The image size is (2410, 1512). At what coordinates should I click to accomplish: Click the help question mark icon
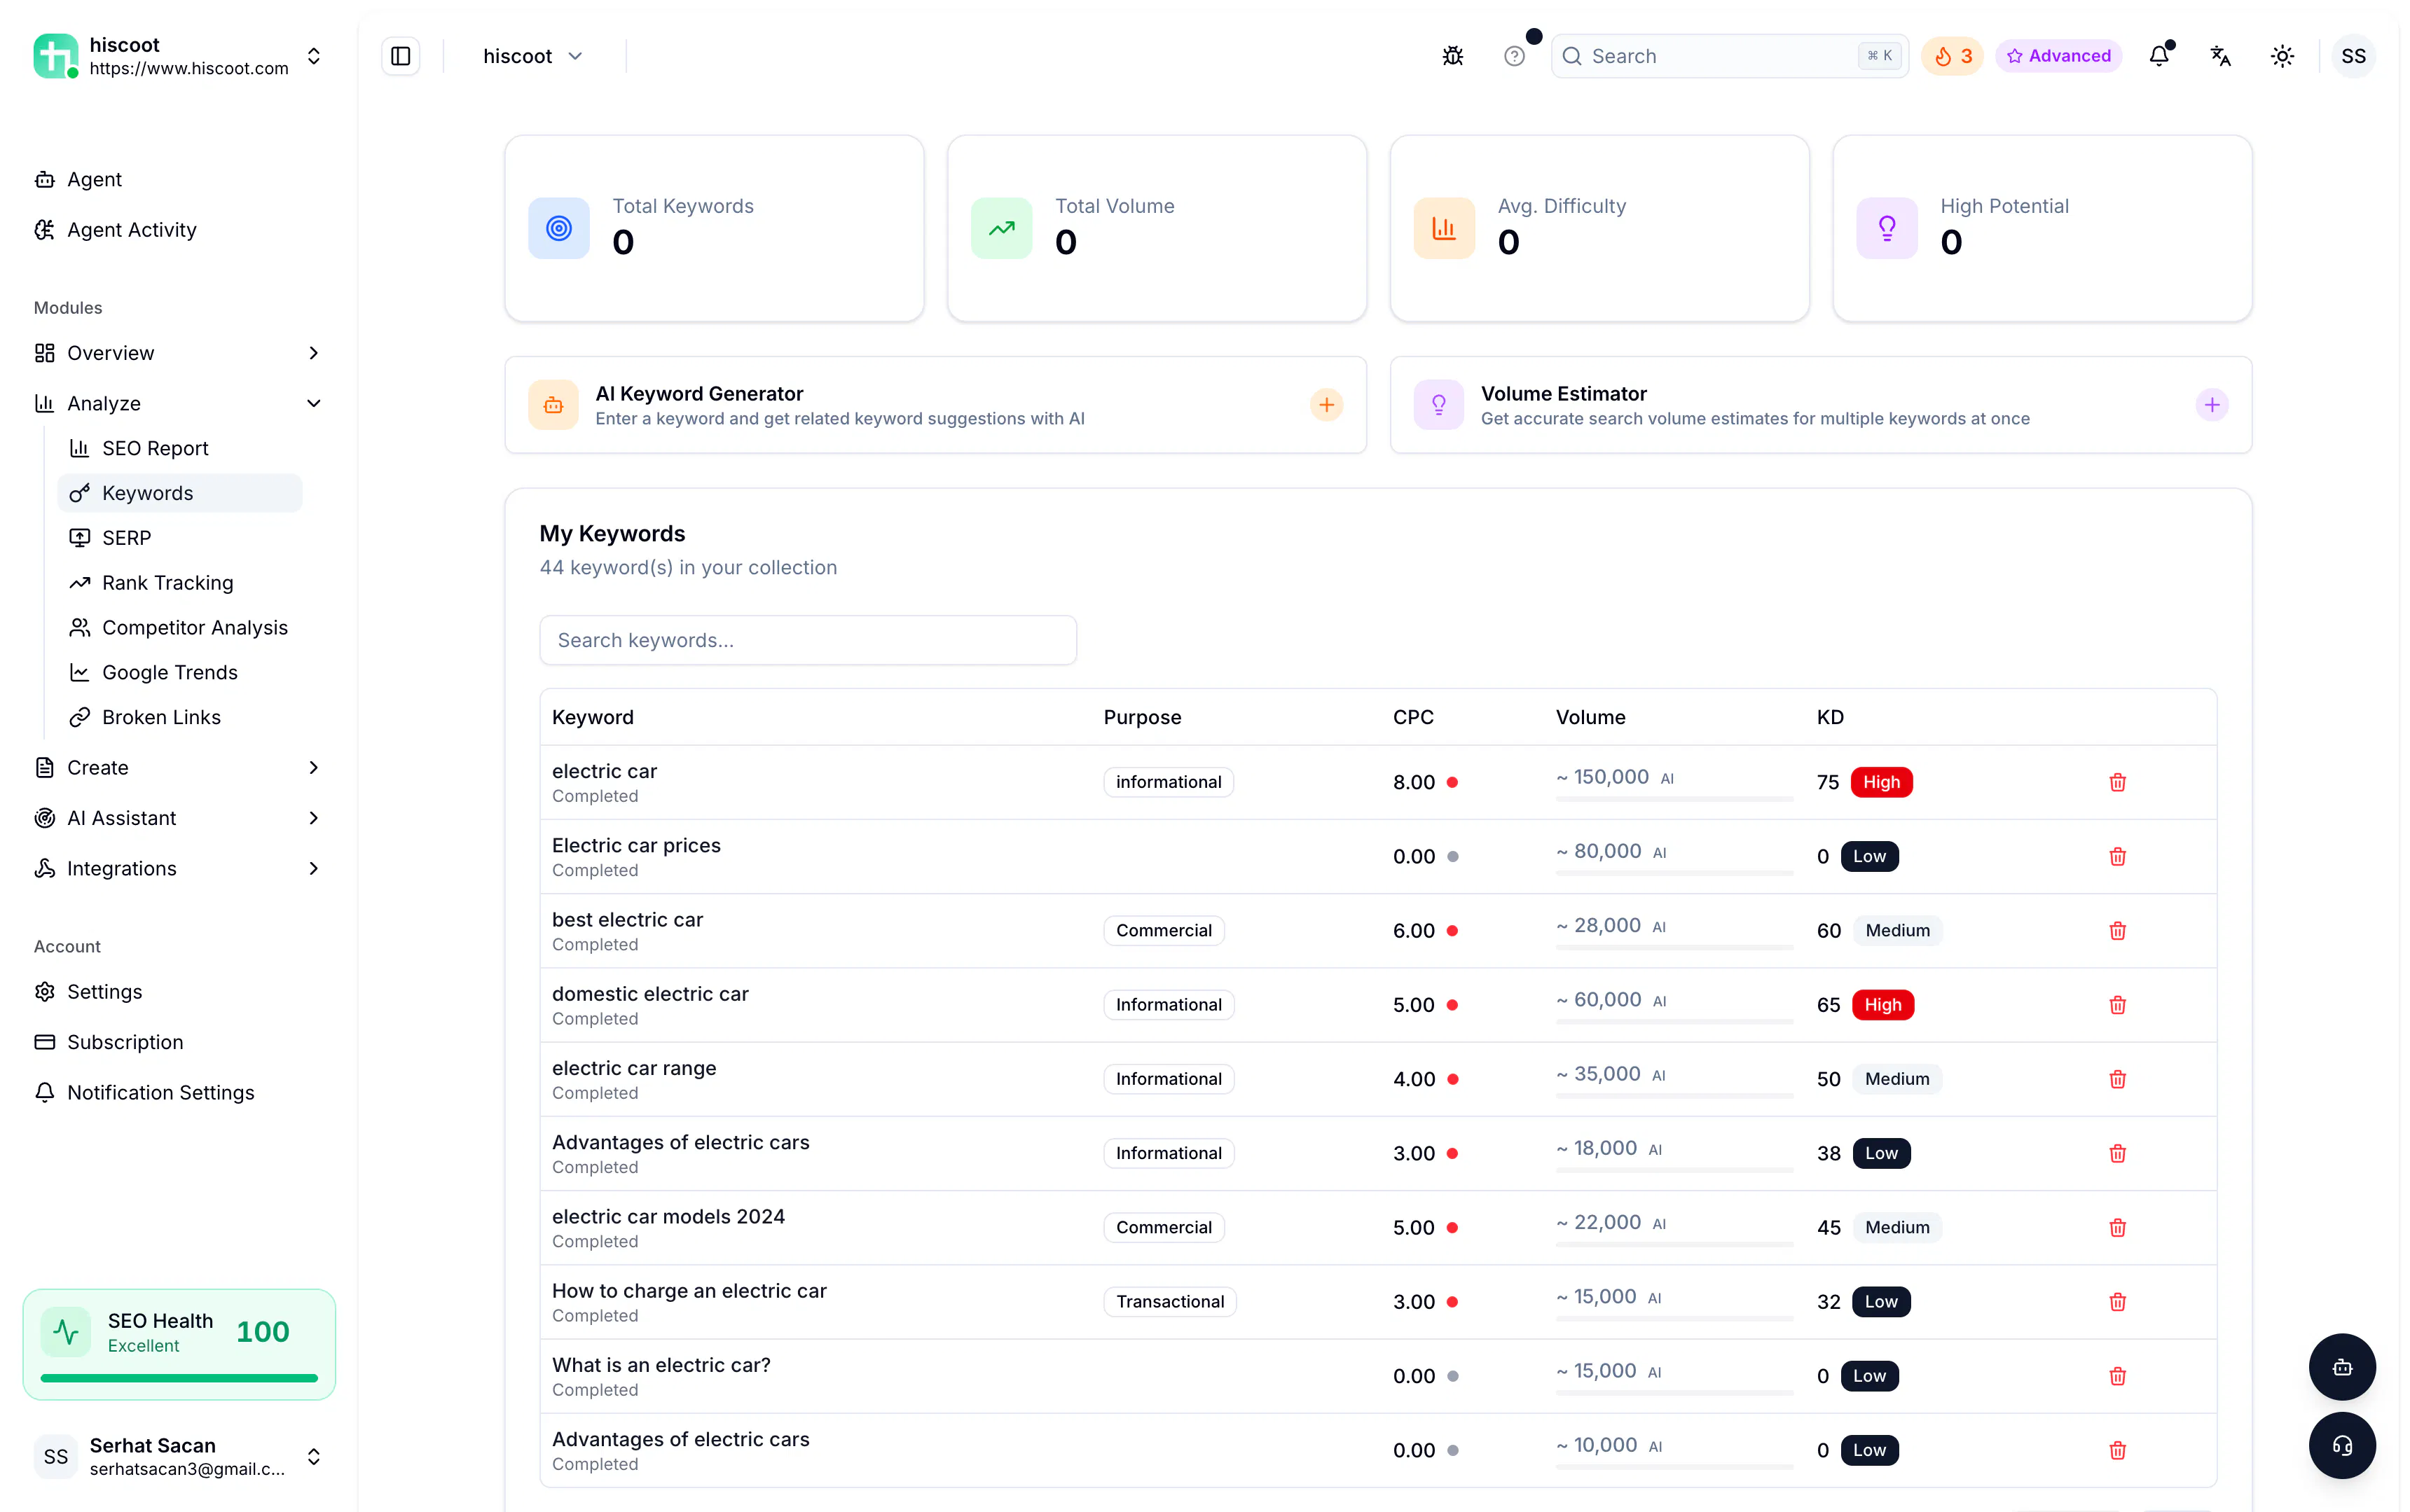[1514, 56]
